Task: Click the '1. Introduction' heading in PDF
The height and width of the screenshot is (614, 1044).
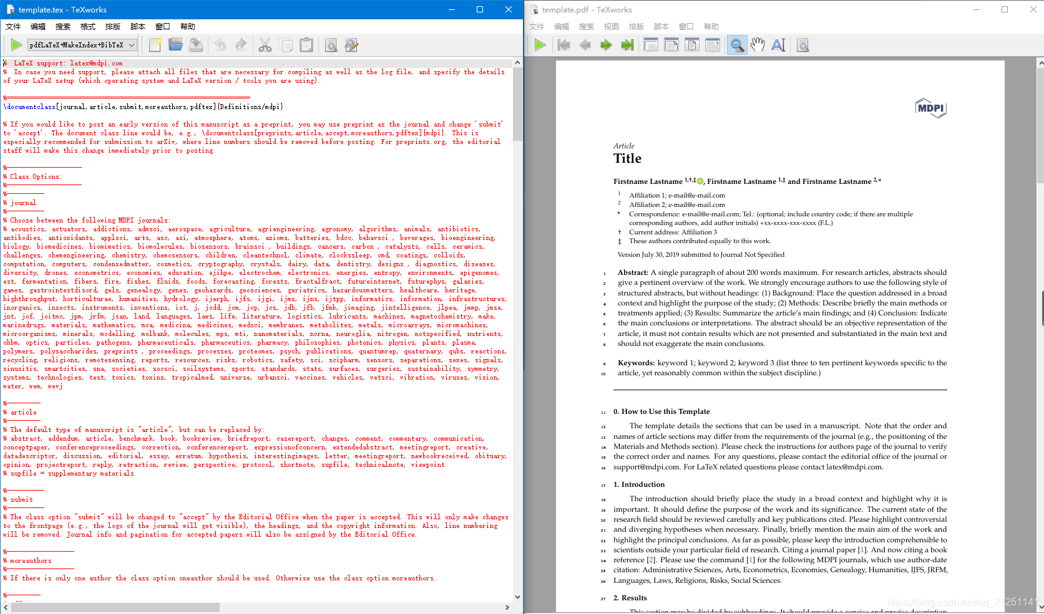Action: 639,484
